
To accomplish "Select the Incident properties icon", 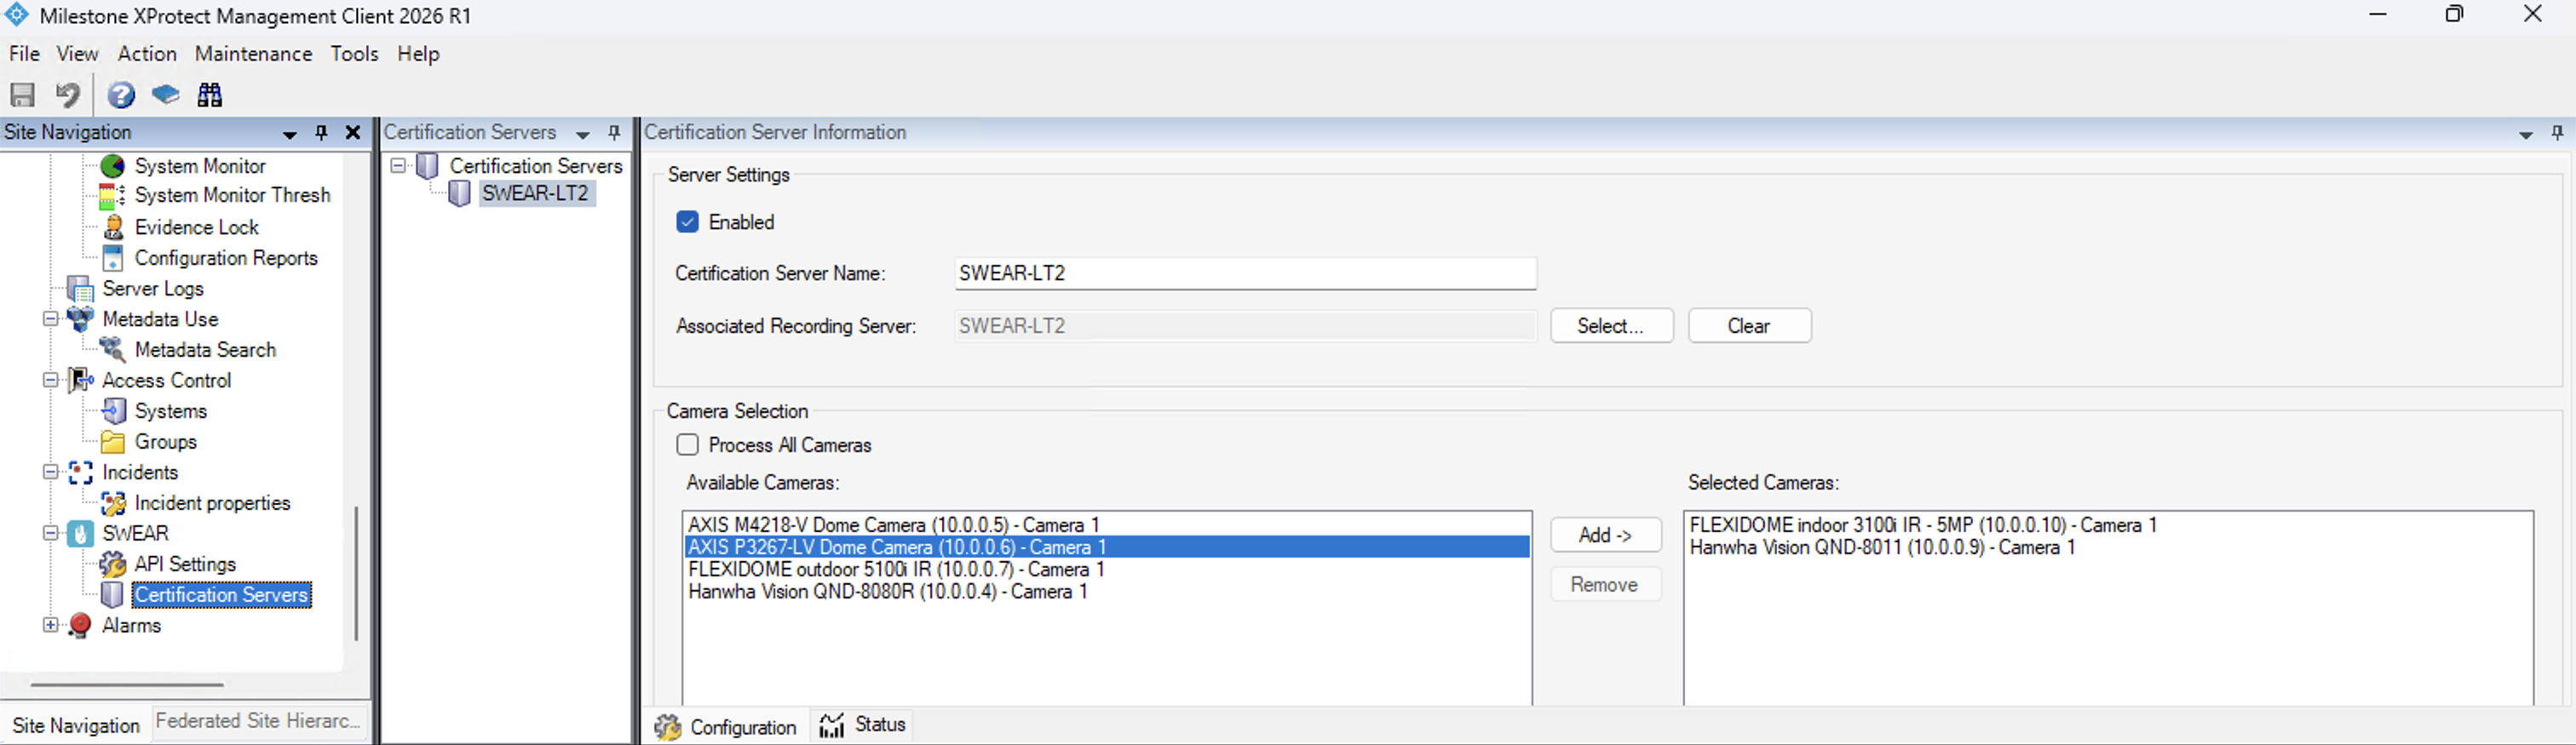I will (x=113, y=503).
